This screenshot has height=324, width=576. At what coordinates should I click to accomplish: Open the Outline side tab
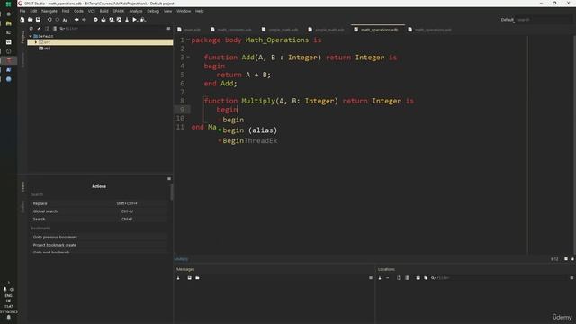(x=22, y=206)
